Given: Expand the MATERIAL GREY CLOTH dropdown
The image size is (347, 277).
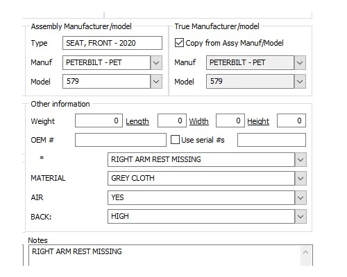Looking at the screenshot, I should coord(301,178).
